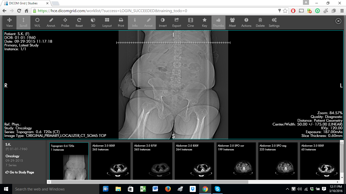Image resolution: width=346 pixels, height=194 pixels.
Task: Close the viewer with X circle
Action: 338,21
